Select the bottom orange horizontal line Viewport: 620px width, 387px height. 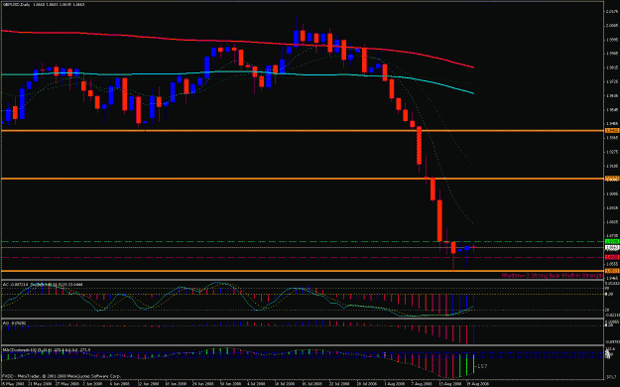[x=303, y=271]
